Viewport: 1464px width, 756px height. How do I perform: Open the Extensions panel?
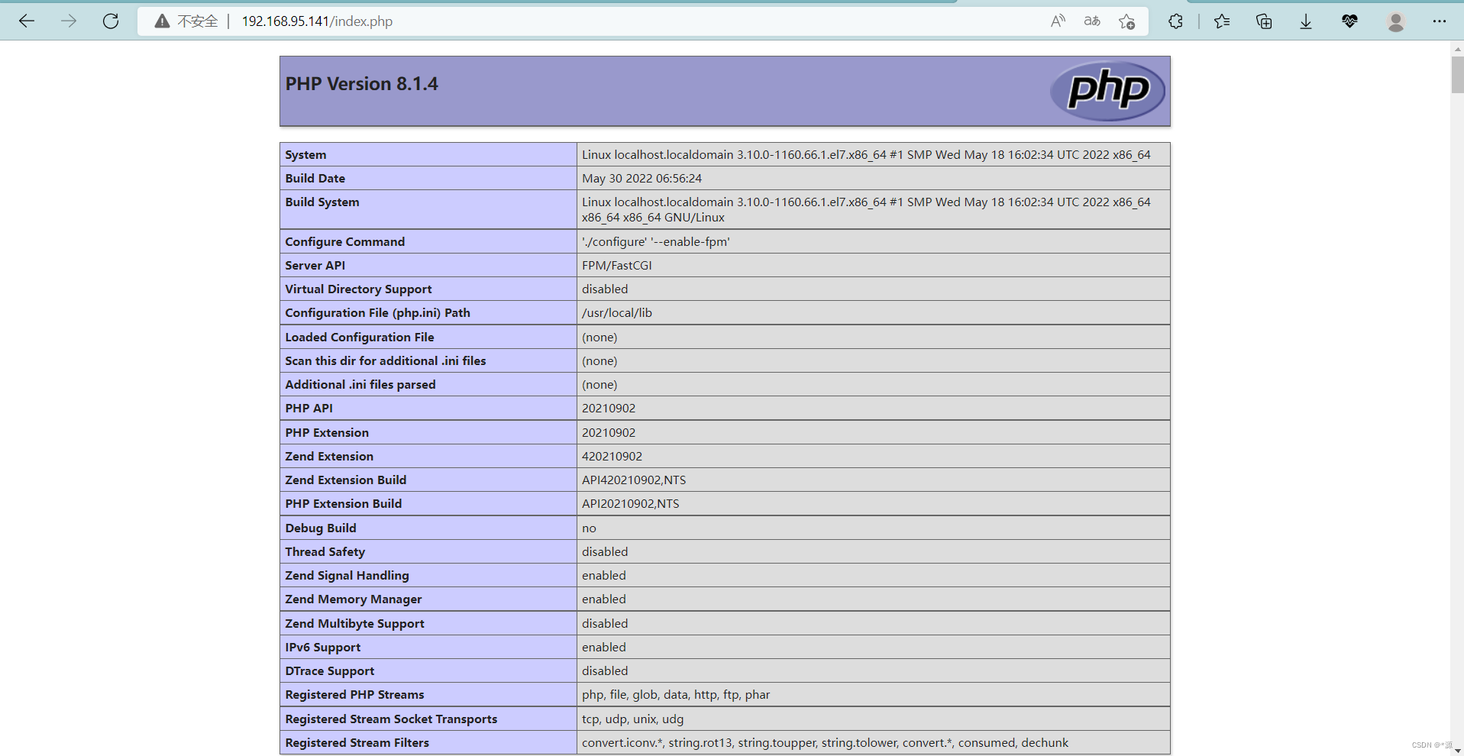pos(1175,21)
